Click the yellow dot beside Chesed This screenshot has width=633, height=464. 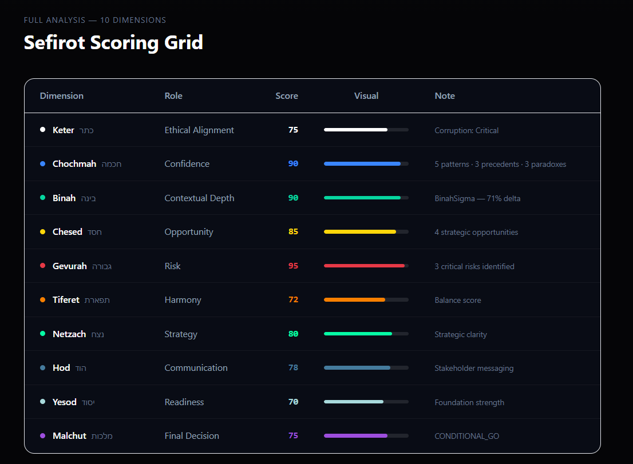point(42,232)
